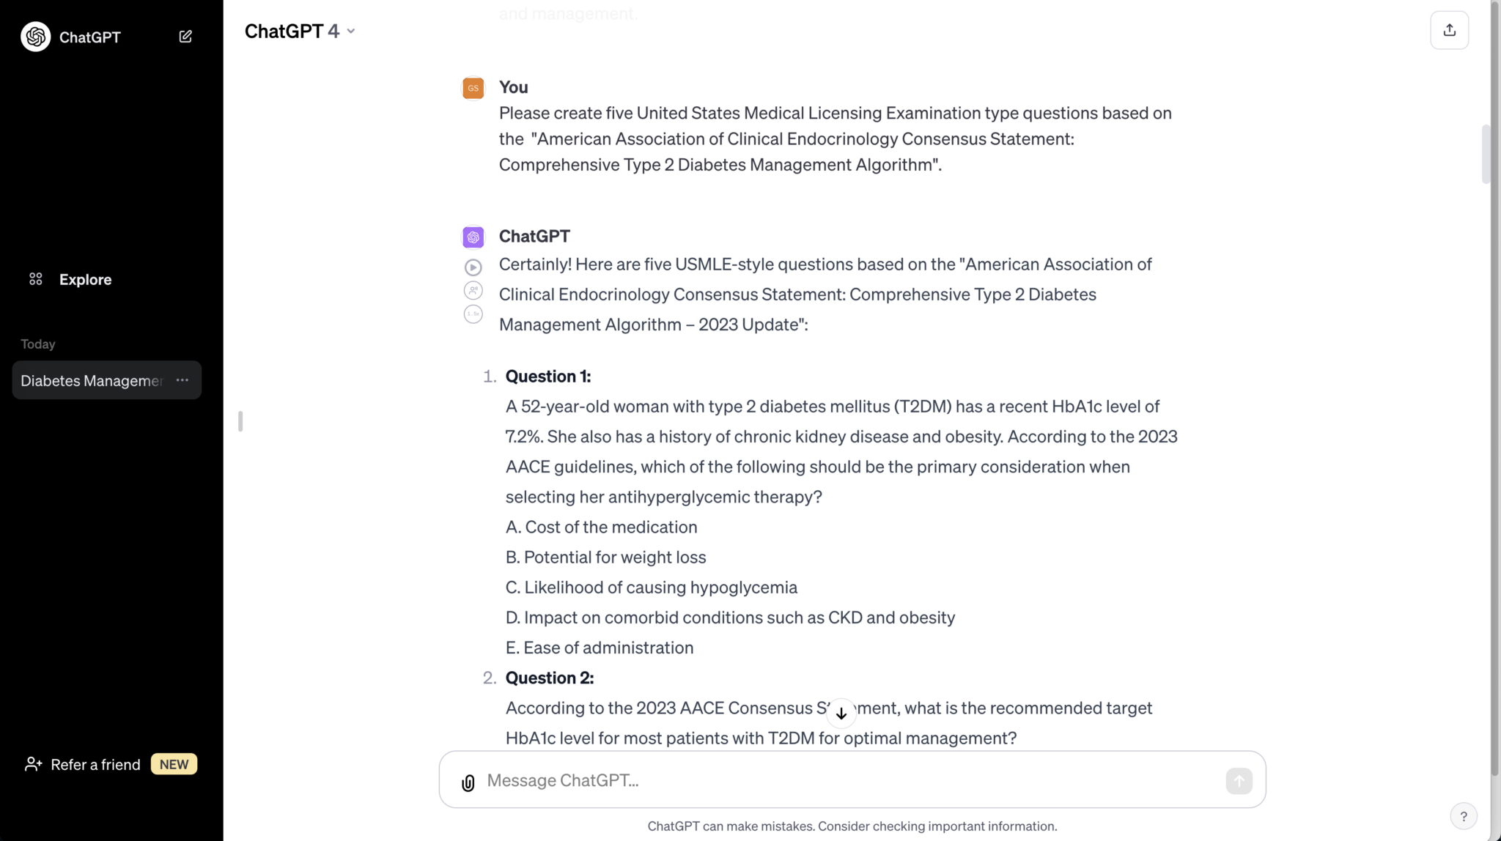Click the new chat compose icon
1501x841 pixels.
tap(185, 37)
